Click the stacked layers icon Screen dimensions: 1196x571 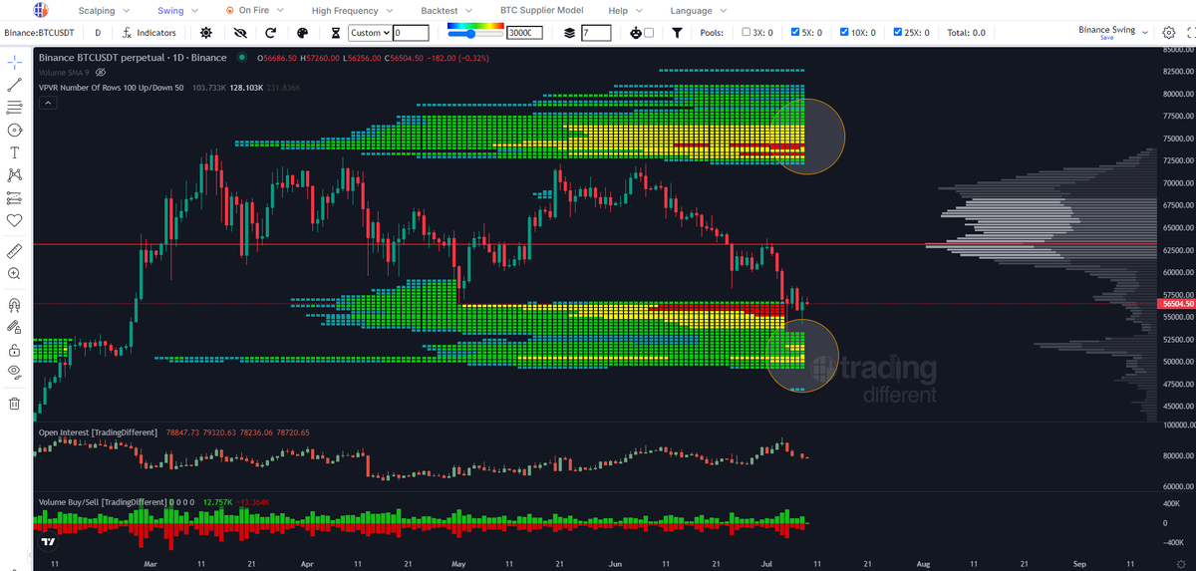click(x=570, y=33)
